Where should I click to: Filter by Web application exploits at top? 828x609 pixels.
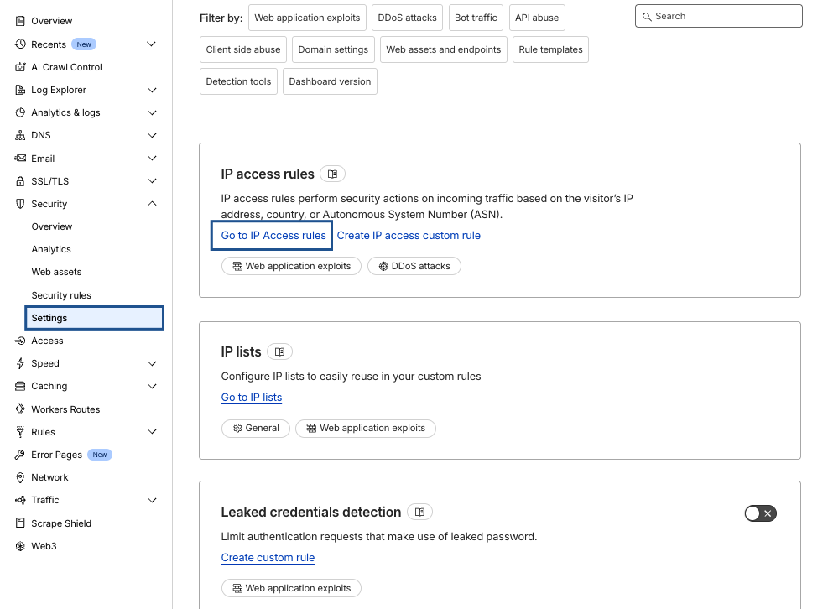pos(307,18)
